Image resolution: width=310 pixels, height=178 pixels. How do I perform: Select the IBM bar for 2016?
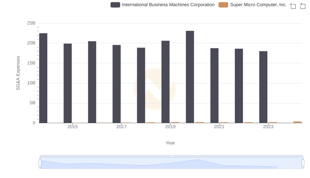click(x=92, y=82)
